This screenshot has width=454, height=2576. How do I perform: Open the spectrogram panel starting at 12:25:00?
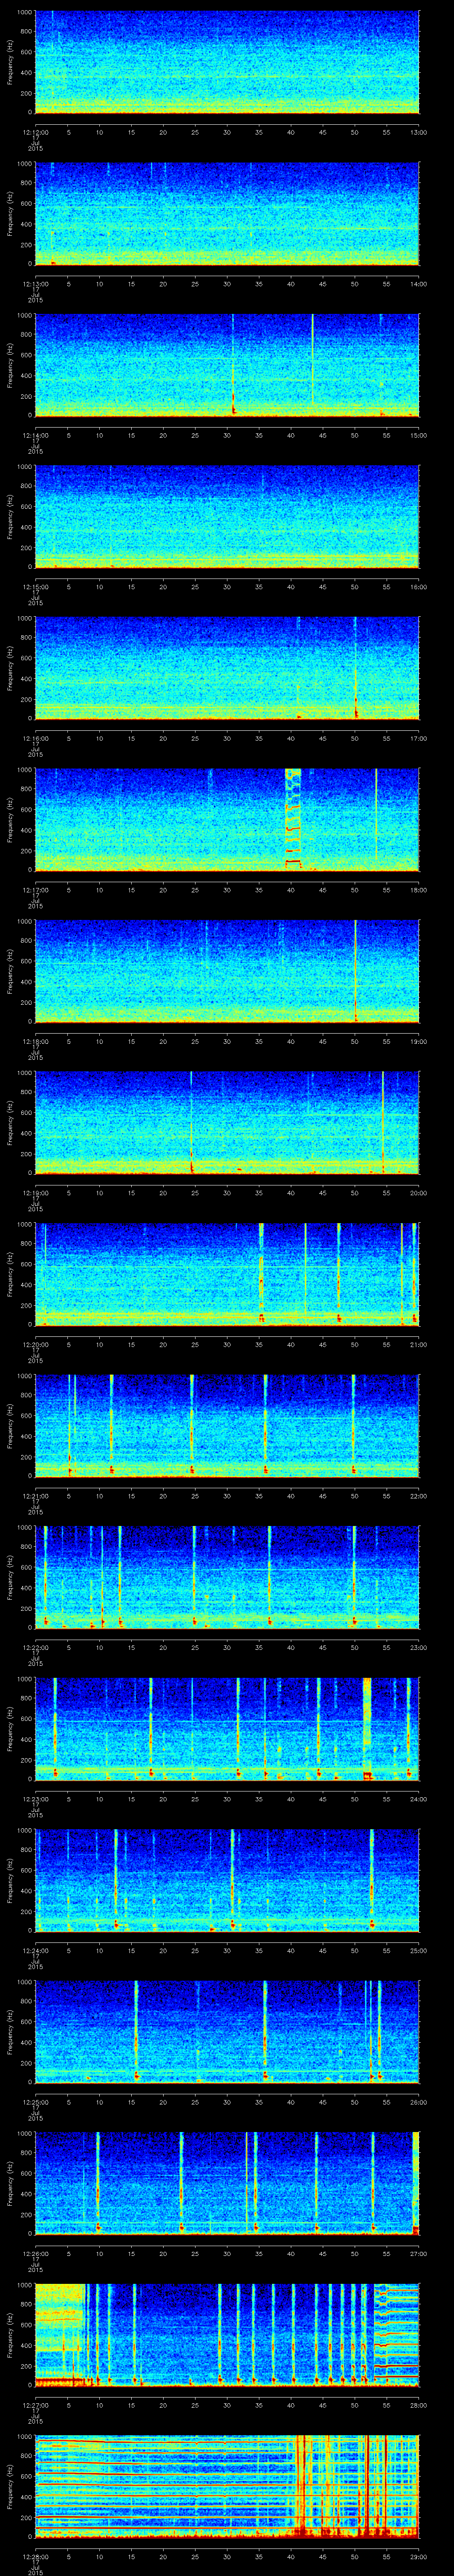pyautogui.click(x=227, y=2032)
